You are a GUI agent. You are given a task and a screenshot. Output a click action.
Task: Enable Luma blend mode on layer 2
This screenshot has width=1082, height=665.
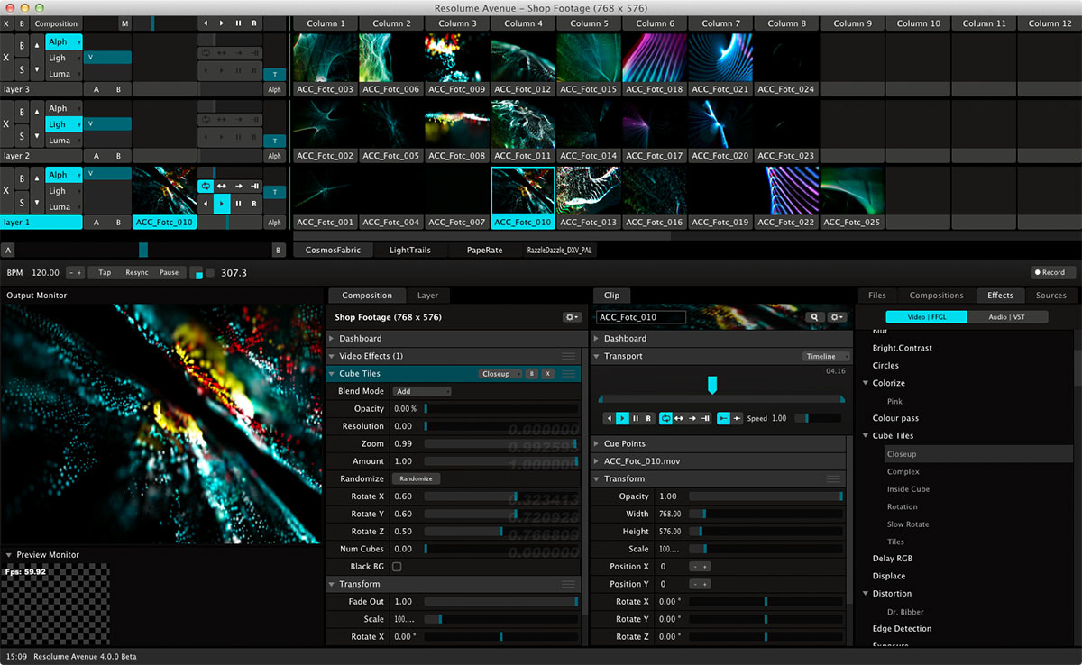(x=62, y=140)
